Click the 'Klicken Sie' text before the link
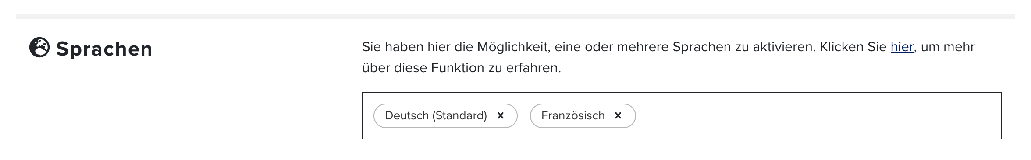The height and width of the screenshot is (160, 1031). pyautogui.click(x=853, y=47)
